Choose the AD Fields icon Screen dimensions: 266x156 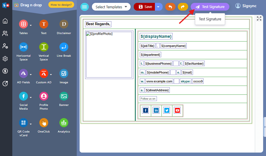click(x=23, y=74)
